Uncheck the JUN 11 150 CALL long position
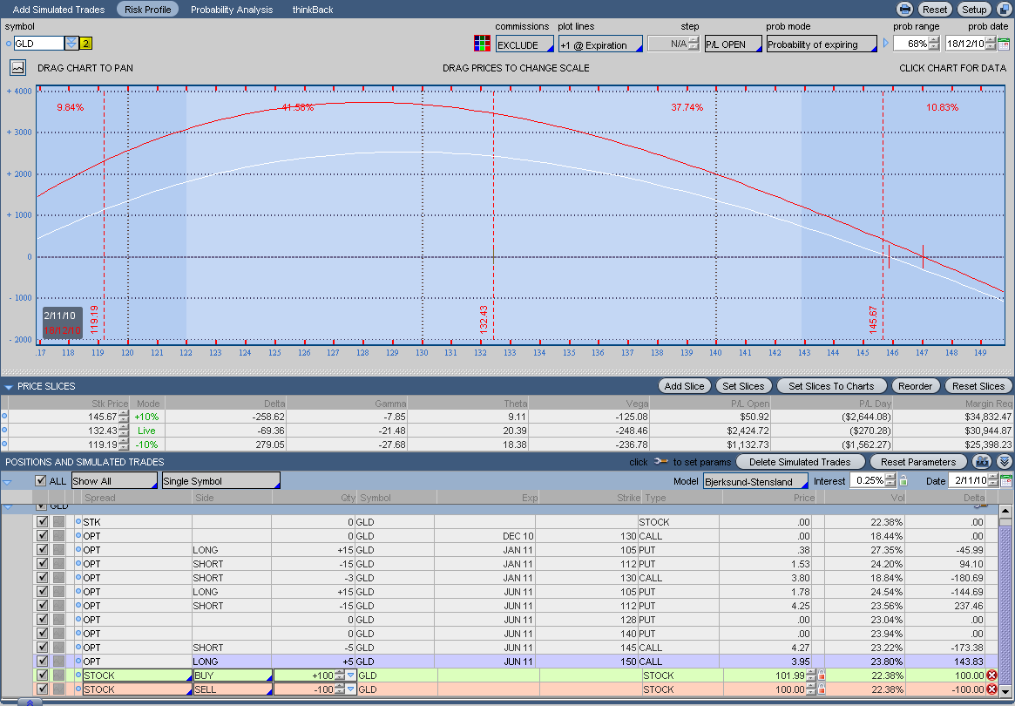The width and height of the screenshot is (1015, 706). point(42,662)
